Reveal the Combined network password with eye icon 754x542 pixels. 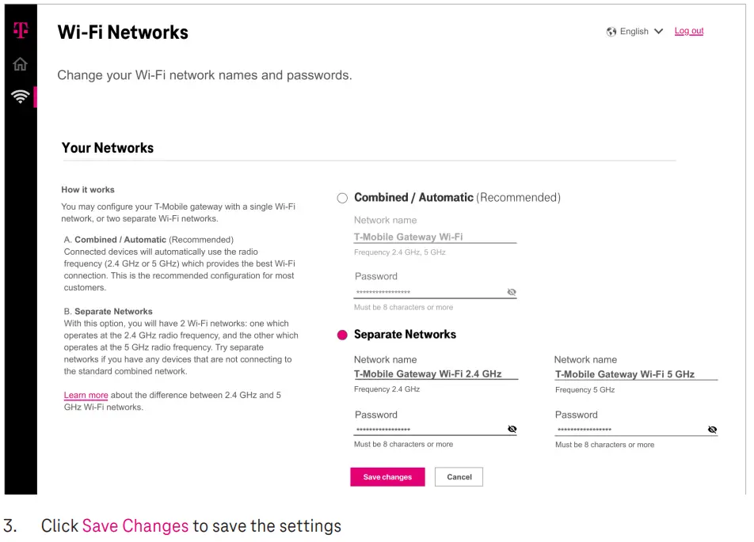512,292
